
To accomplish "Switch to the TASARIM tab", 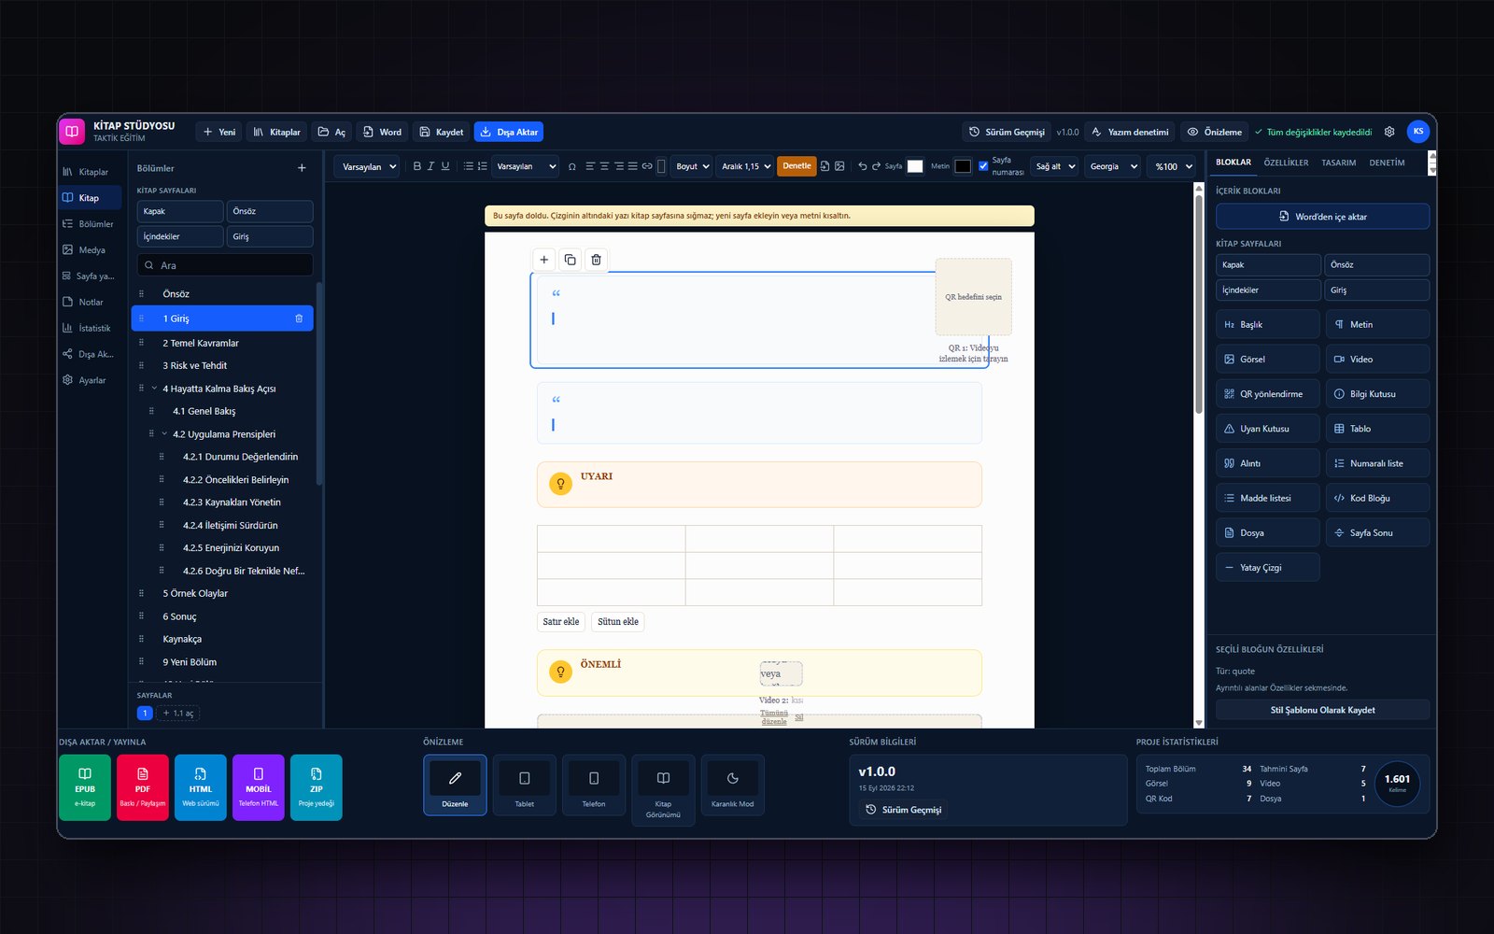I will pos(1338,163).
